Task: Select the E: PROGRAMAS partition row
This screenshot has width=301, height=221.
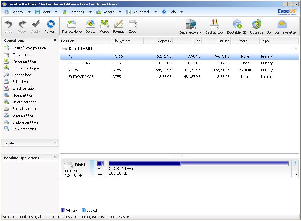Action: pyautogui.click(x=179, y=77)
